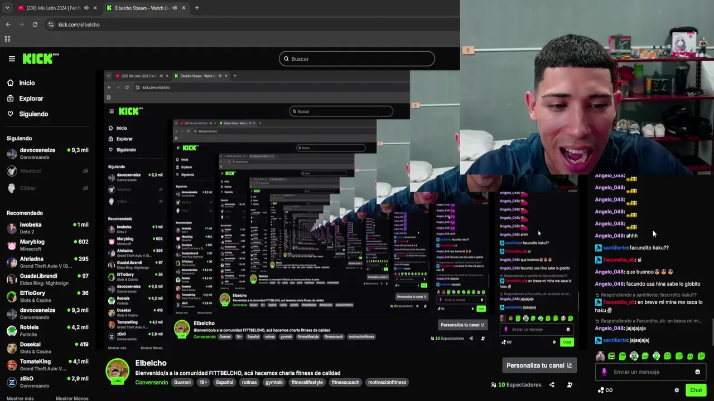
Task: Open Iwobeka Dota 2 recommended channel
Action: pyautogui.click(x=47, y=228)
